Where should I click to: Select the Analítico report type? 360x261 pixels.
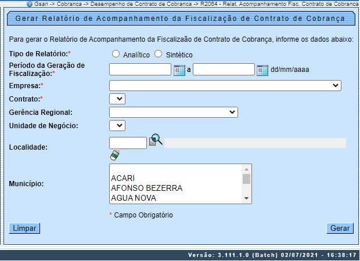(116, 55)
